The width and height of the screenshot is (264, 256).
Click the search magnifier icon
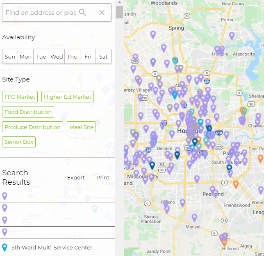[x=82, y=13]
